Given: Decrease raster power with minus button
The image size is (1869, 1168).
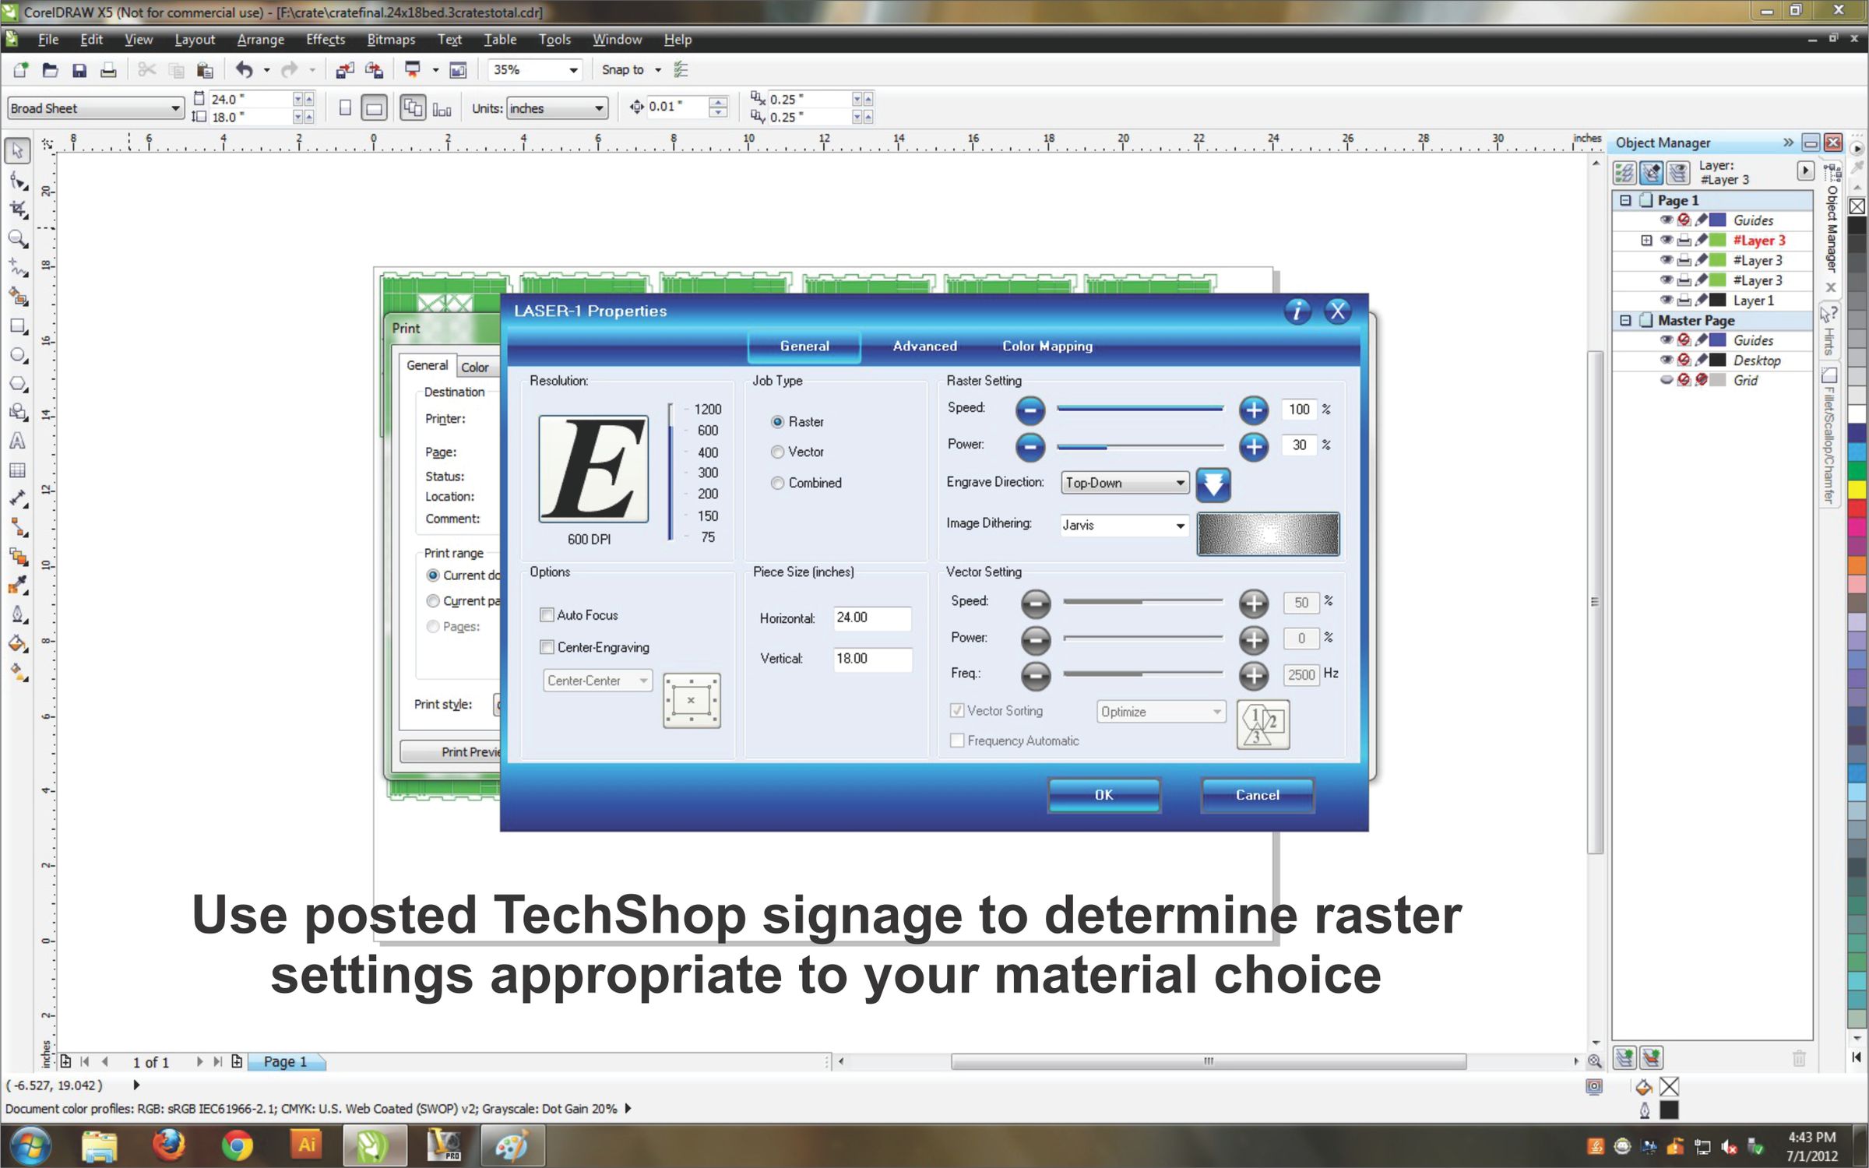Looking at the screenshot, I should coord(1030,446).
